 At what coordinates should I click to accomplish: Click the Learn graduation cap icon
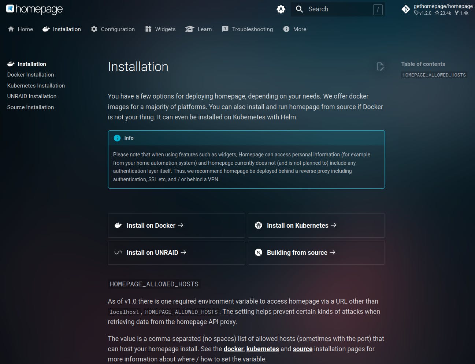(x=189, y=29)
